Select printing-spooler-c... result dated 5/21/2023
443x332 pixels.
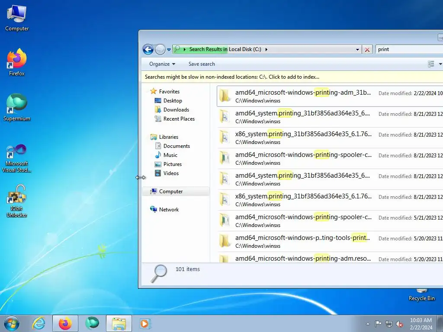[x=330, y=221]
